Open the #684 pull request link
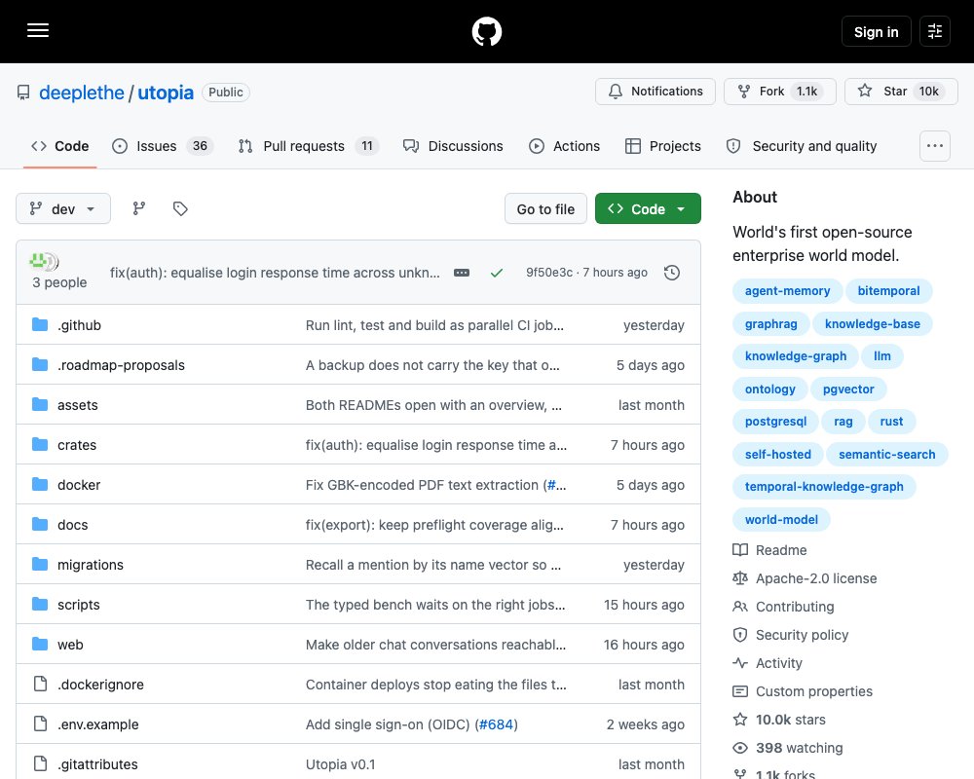Image resolution: width=974 pixels, height=779 pixels. [496, 724]
